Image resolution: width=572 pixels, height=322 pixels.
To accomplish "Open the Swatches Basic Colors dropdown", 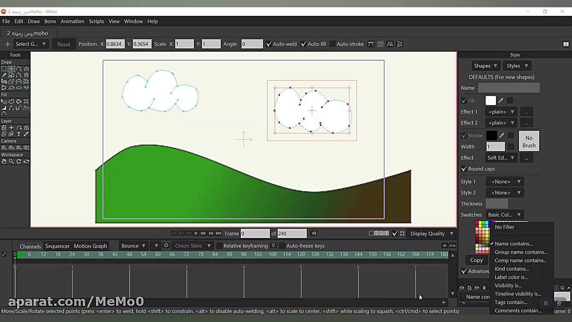I will (504, 215).
